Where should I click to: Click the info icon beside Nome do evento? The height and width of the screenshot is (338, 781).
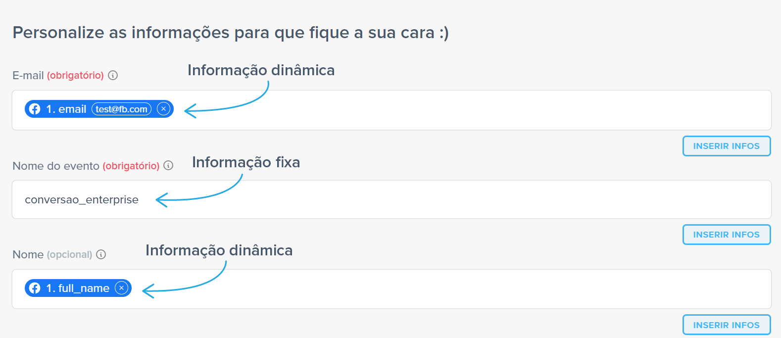coord(168,165)
